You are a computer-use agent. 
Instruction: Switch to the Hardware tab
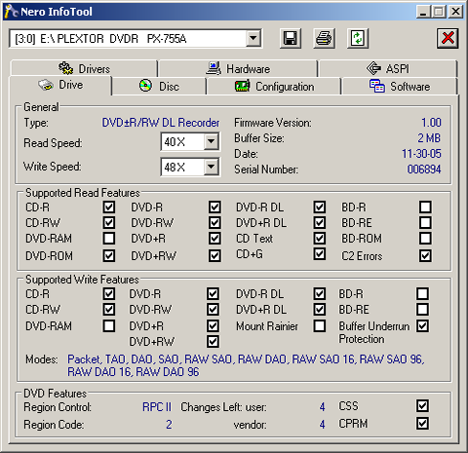point(238,68)
